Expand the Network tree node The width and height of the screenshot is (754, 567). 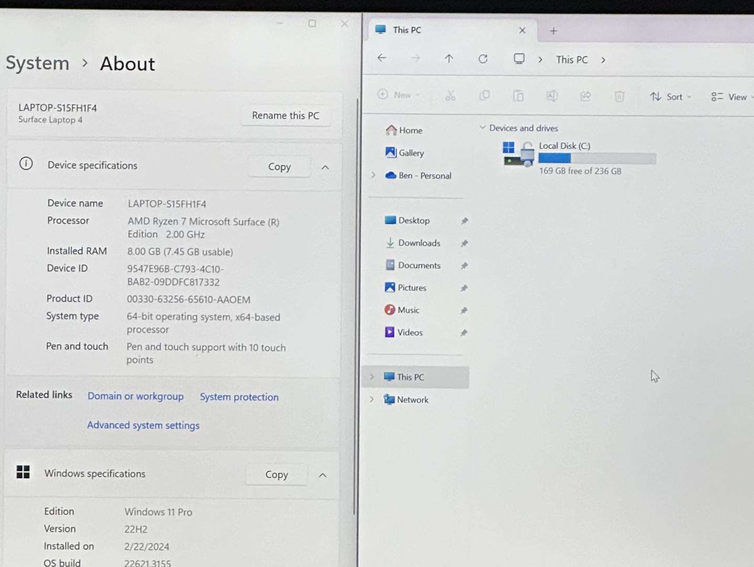(x=372, y=400)
